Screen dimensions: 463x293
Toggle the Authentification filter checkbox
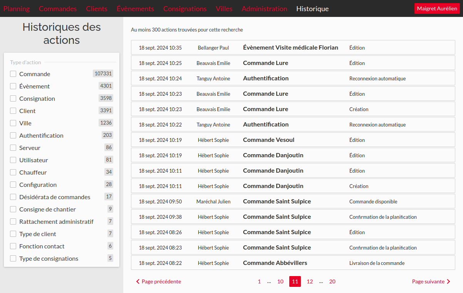coord(13,135)
